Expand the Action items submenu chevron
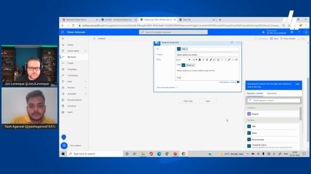The width and height of the screenshot is (311, 174). (86, 51)
